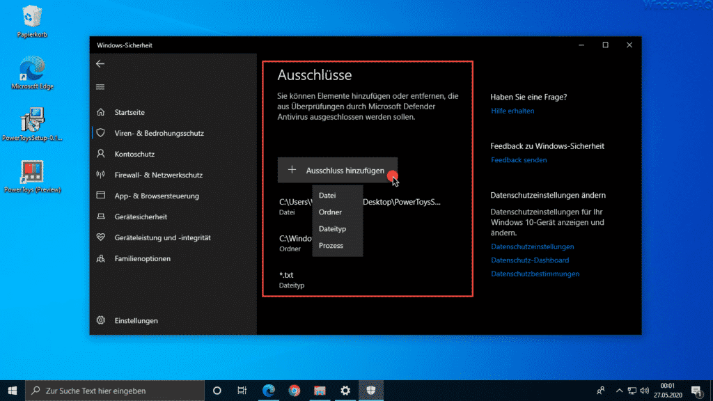Choose Ordner from exclusion dropdown
Viewport: 713px width, 401px height.
point(338,212)
